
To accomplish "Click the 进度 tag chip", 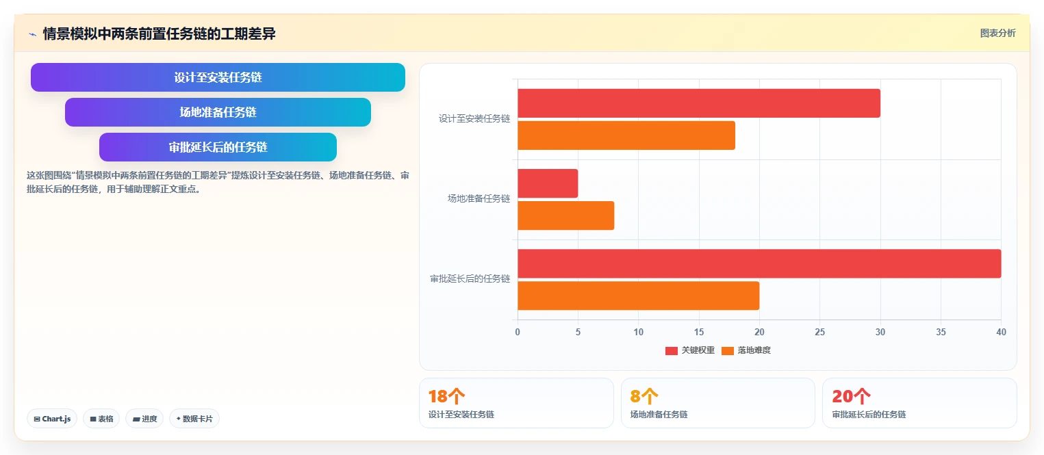I will click(144, 419).
